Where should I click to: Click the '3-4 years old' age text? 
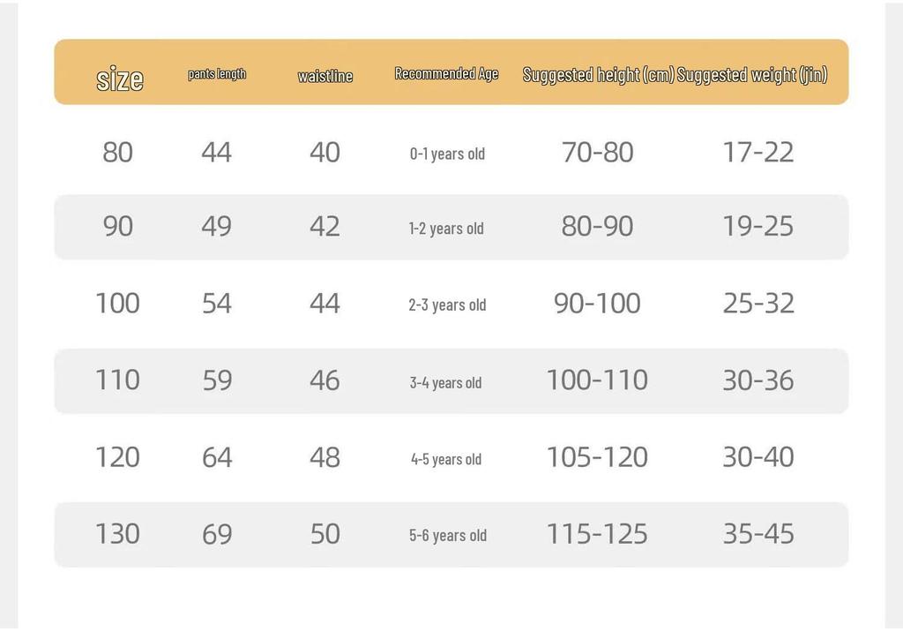coord(445,383)
